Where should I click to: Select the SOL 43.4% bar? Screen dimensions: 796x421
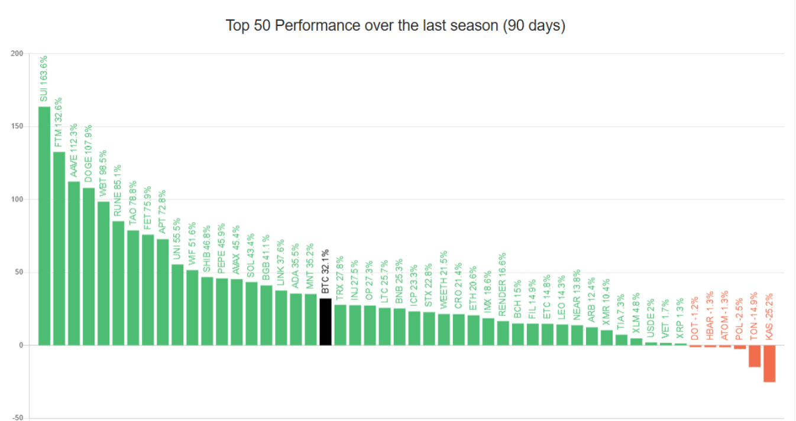tap(251, 313)
